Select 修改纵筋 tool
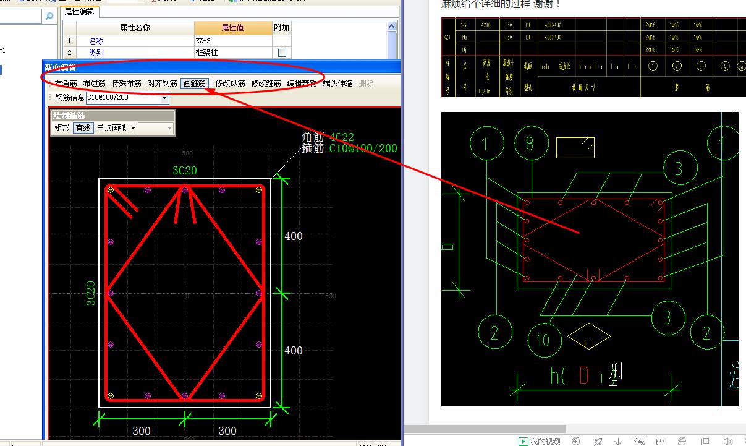Viewport: 746px width, 446px height. [x=230, y=83]
